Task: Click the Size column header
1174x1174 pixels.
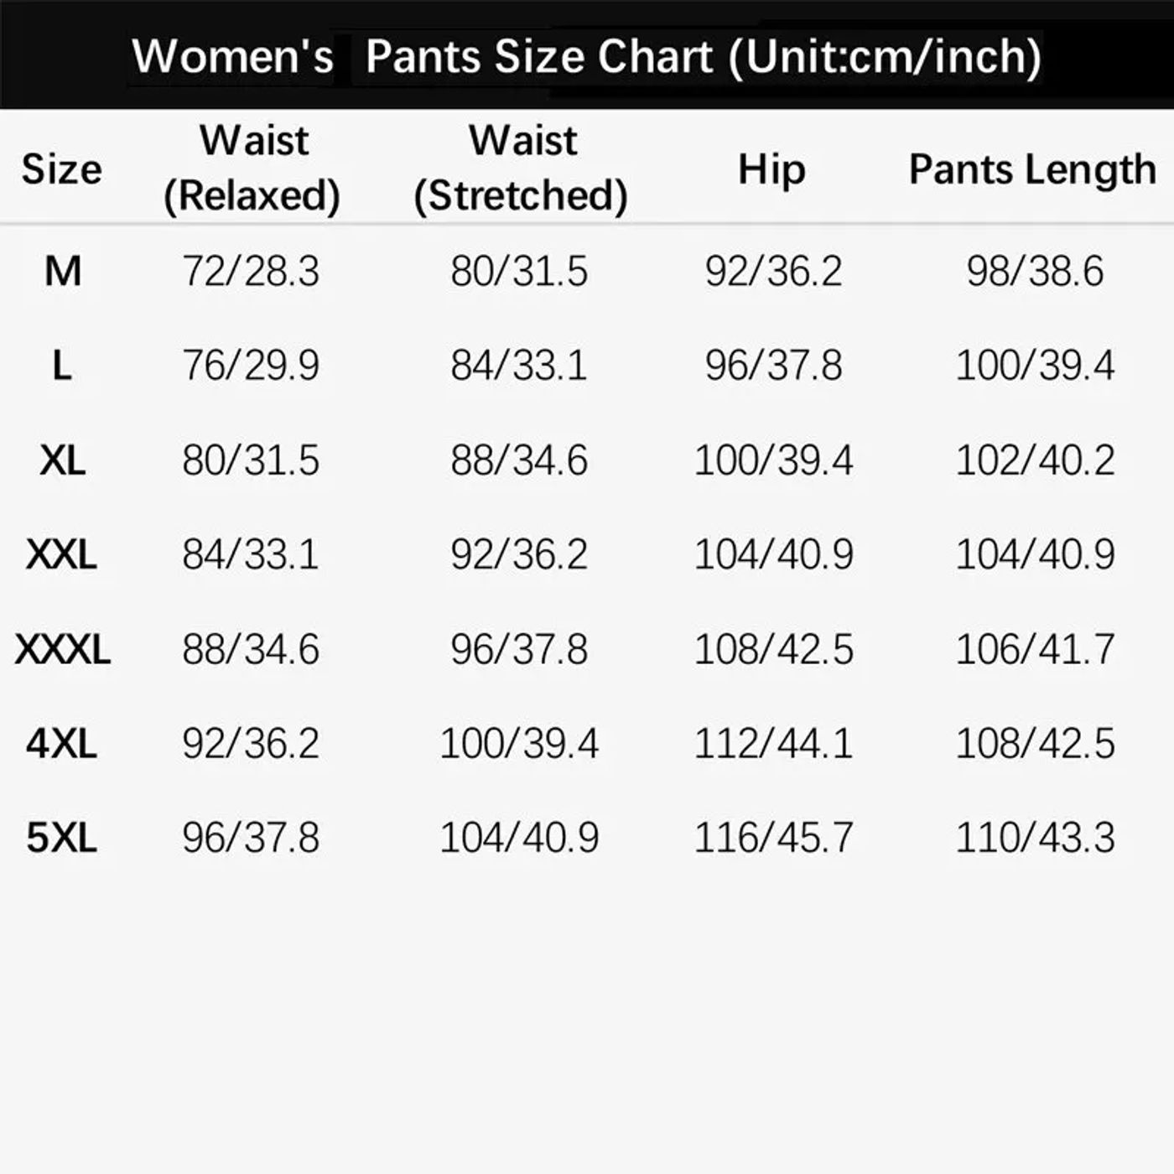Action: click(61, 169)
